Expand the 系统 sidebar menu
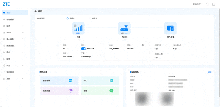 tap(23, 79)
